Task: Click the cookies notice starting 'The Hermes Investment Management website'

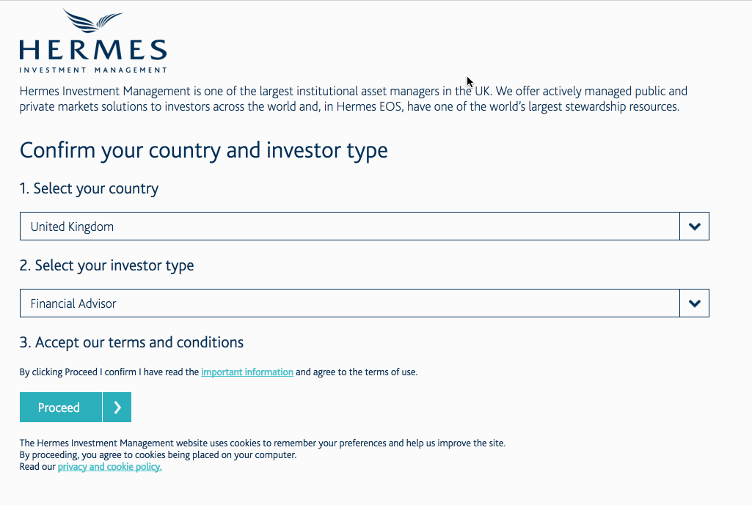Action: [x=262, y=443]
